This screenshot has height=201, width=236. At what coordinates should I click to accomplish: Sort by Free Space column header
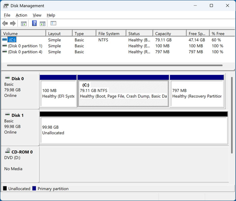(x=198, y=33)
